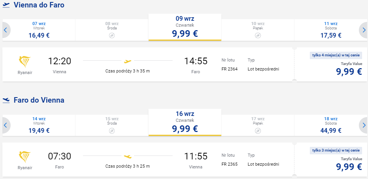Click the departing plane icon beside Vienna do Faro
This screenshot has width=368, height=179.
pyautogui.click(x=6, y=5)
